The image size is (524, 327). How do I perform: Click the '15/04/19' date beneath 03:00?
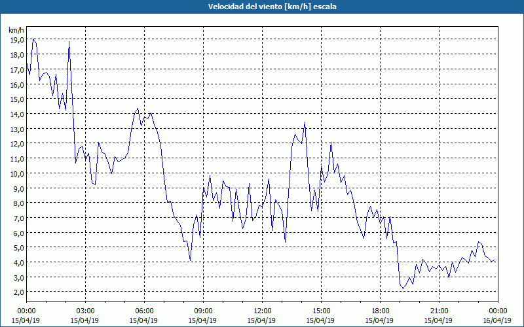click(x=84, y=320)
